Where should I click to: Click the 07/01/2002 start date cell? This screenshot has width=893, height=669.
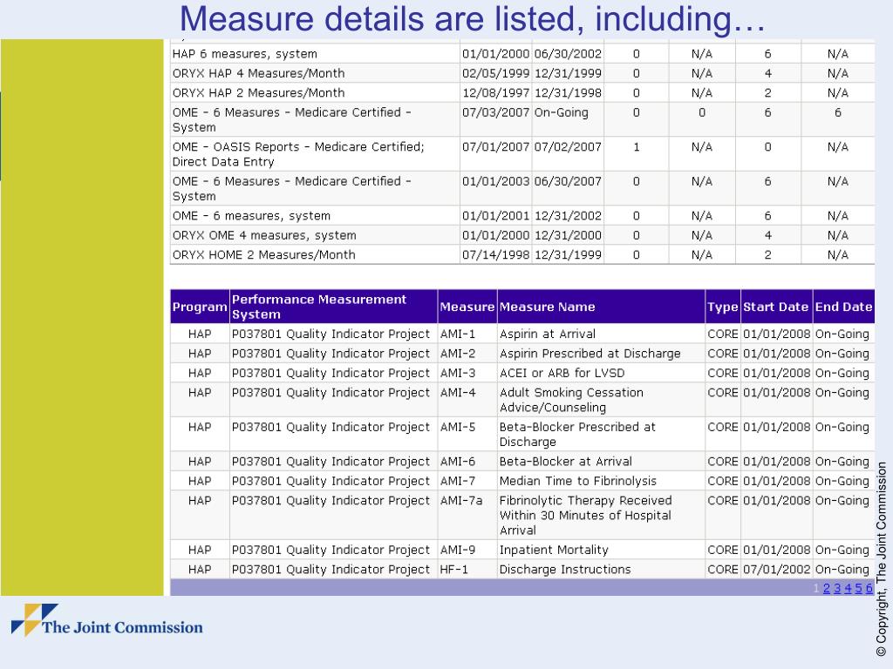click(776, 570)
